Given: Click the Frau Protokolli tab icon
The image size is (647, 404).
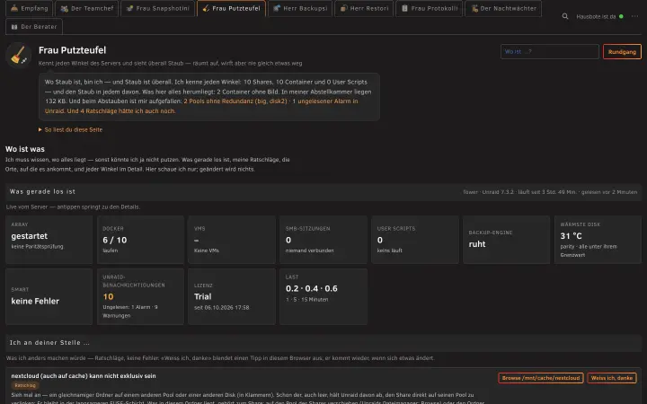Looking at the screenshot, I should [404, 8].
